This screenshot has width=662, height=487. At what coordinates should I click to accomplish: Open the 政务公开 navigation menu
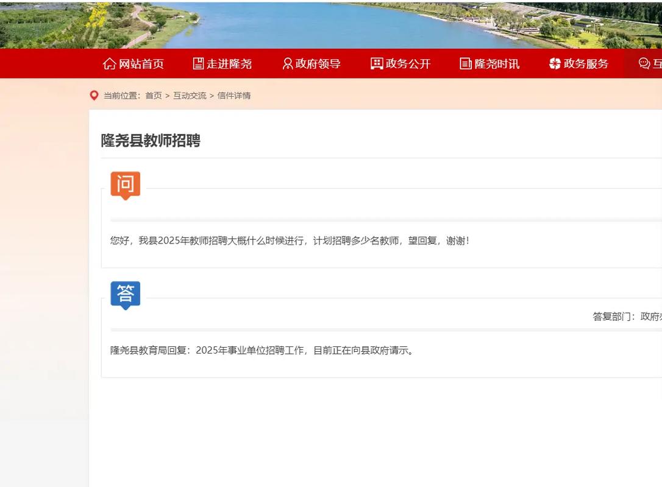408,63
